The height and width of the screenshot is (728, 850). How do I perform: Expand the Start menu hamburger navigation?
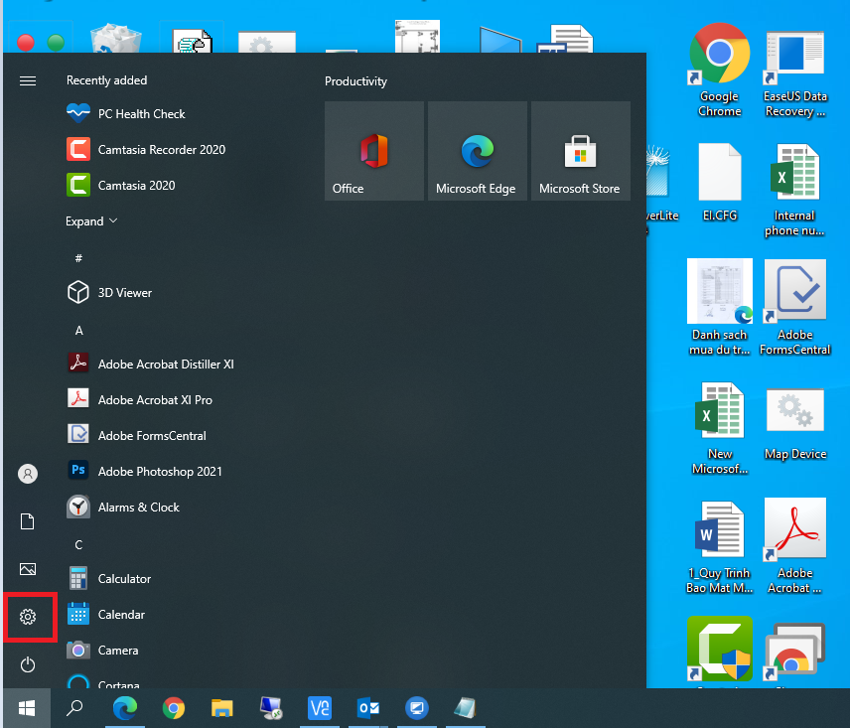pyautogui.click(x=28, y=80)
